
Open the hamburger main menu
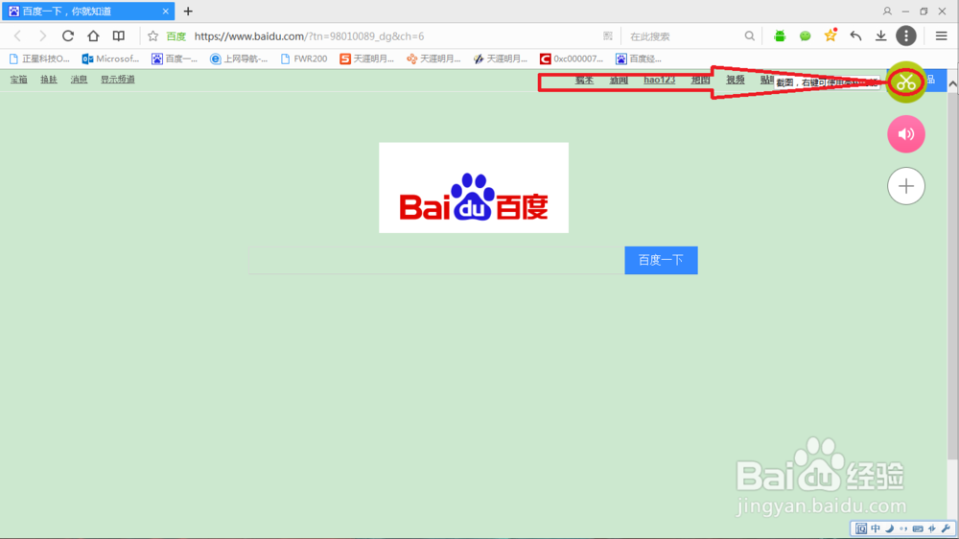(x=942, y=36)
